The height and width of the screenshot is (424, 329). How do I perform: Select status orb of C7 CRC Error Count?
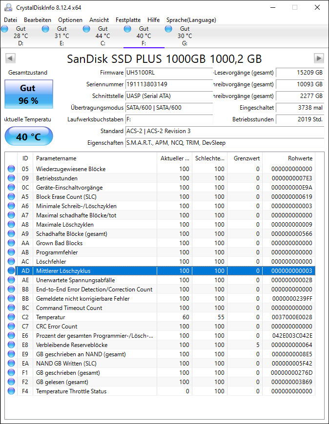click(x=11, y=326)
